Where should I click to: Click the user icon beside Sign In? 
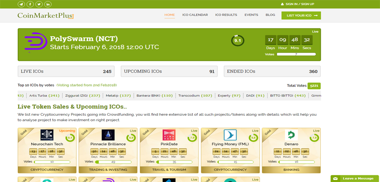tap(282, 4)
